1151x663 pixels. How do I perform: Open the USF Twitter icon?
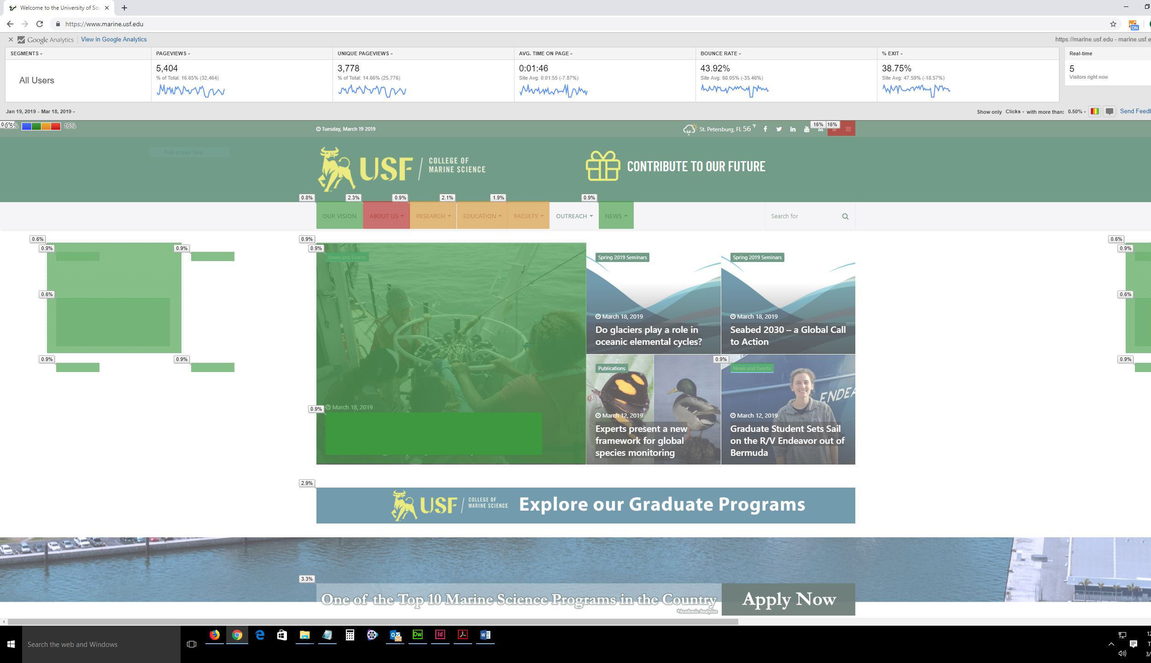click(779, 129)
